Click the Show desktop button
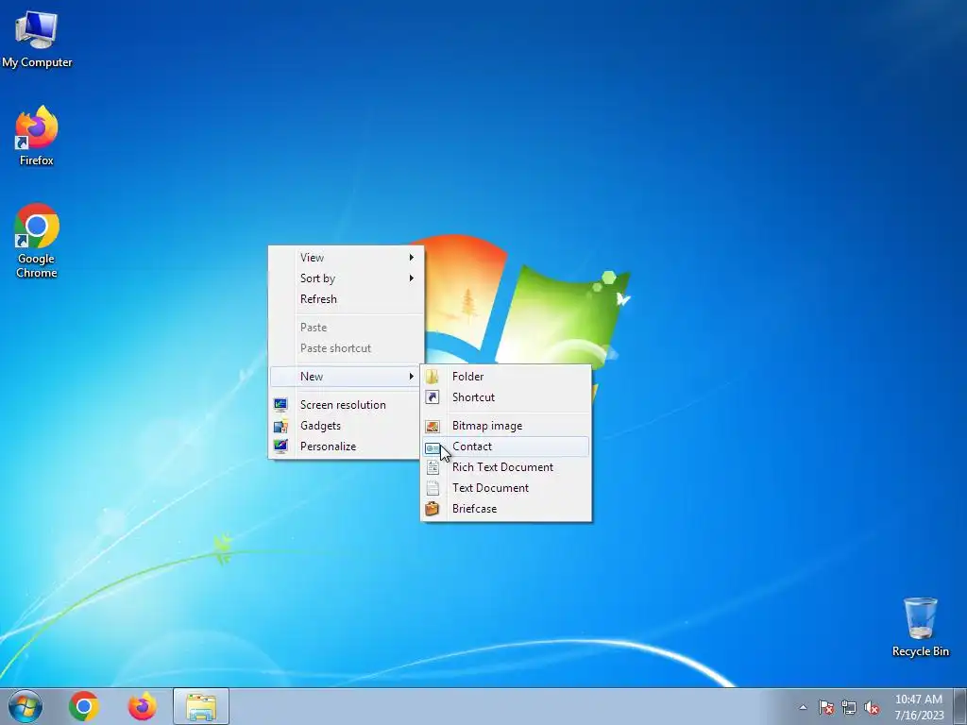This screenshot has width=967, height=725. click(960, 706)
